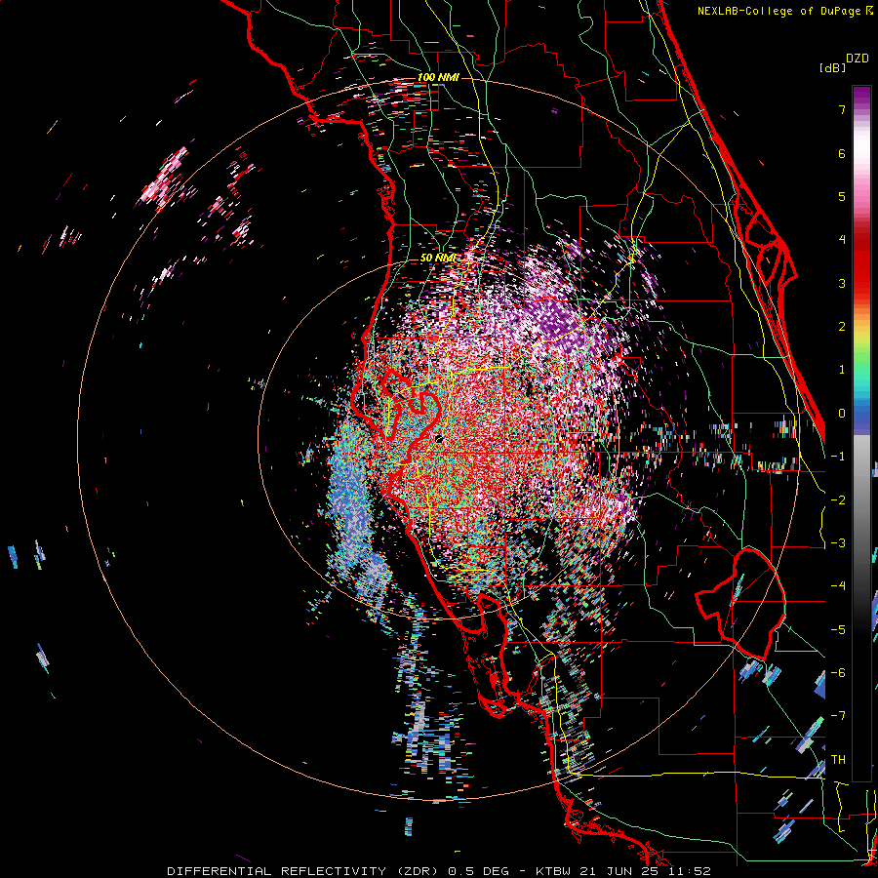The width and height of the screenshot is (878, 878).
Task: Click the NEXLAB-College of DuPage credit text
Action: [784, 11]
